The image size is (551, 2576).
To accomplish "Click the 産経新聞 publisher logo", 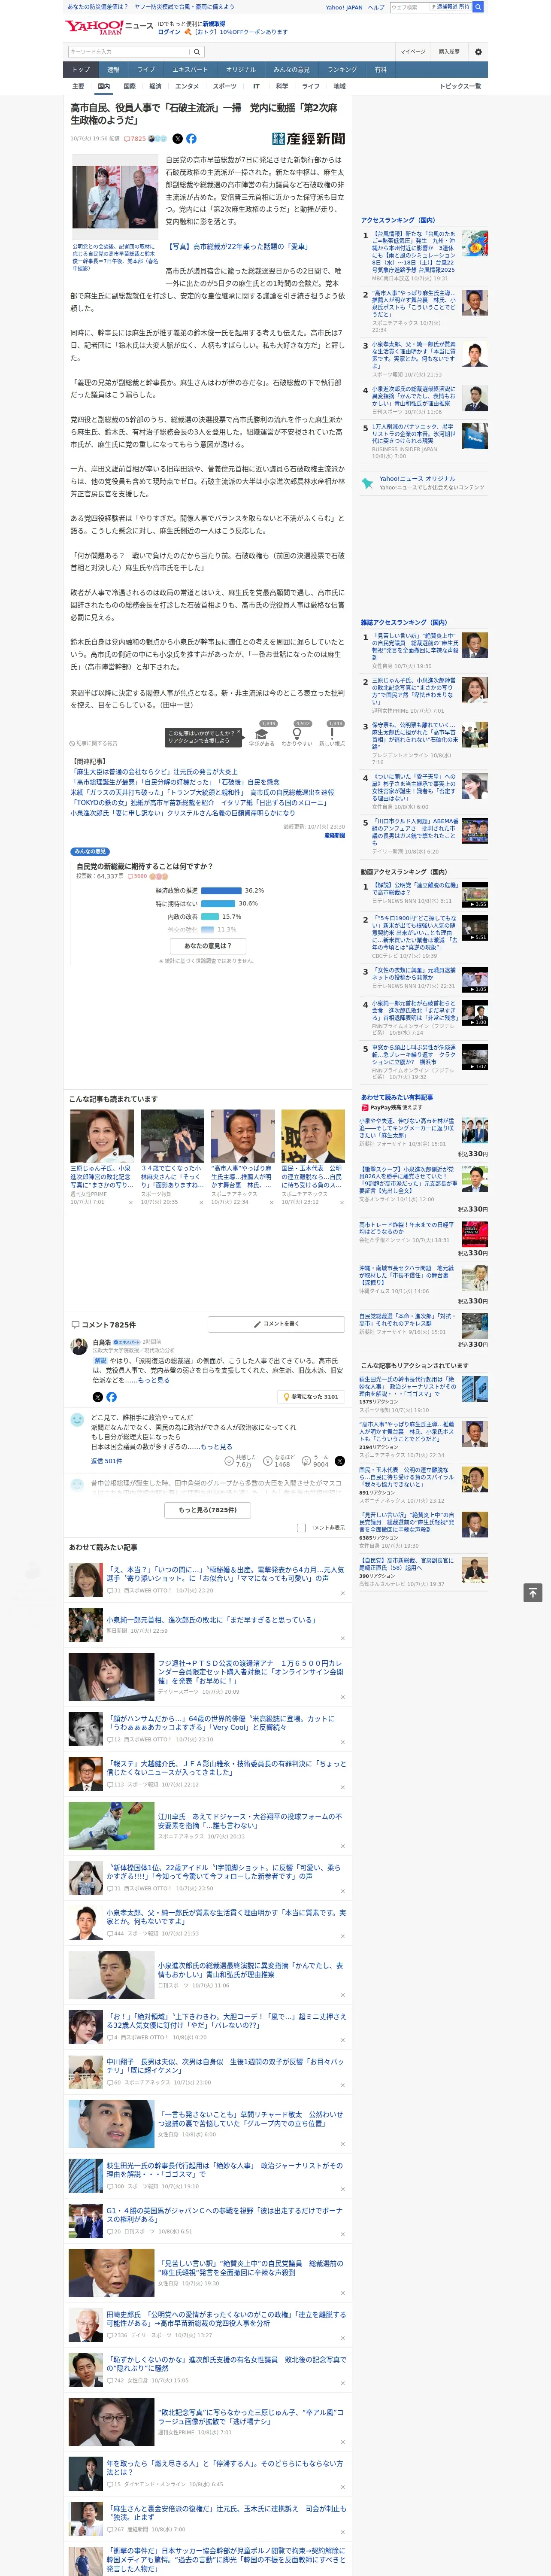I will pyautogui.click(x=308, y=139).
